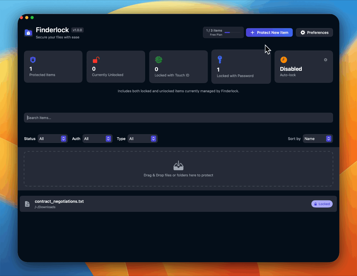Click the orange Auto-lock clock icon

284,60
